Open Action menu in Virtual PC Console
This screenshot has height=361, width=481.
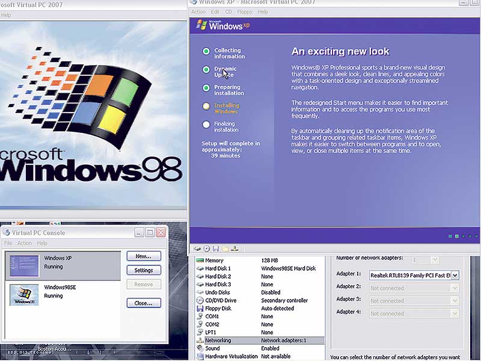[x=25, y=243]
